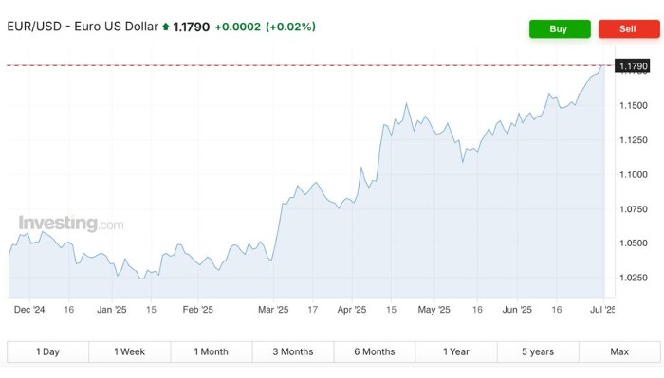Choose the 1 Year range tab
This screenshot has height=378, width=664.
click(456, 351)
